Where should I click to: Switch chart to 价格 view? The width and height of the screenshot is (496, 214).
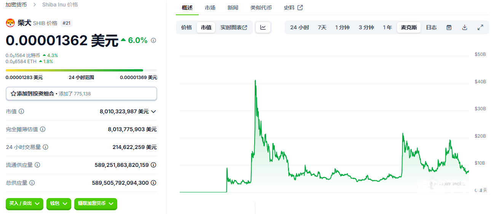pyautogui.click(x=187, y=27)
